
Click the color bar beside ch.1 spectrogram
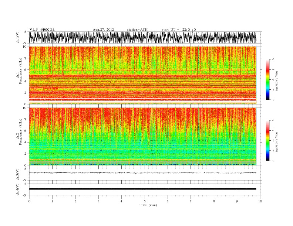pos(267,80)
